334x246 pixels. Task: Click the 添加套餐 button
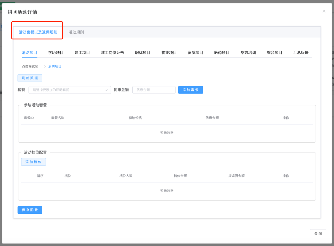[x=190, y=90]
